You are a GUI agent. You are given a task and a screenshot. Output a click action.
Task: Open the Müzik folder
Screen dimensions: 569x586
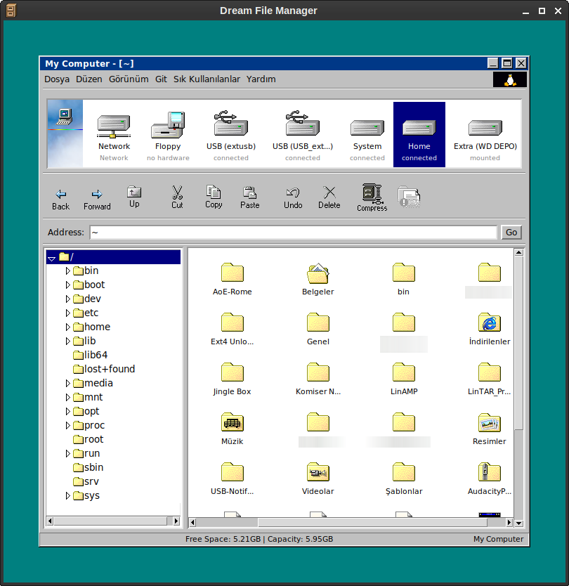click(x=232, y=422)
